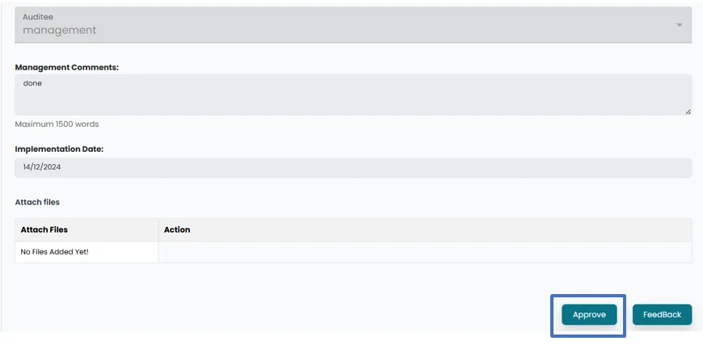703x345 pixels.
Task: Click the Implementation Date field
Action: pos(353,167)
